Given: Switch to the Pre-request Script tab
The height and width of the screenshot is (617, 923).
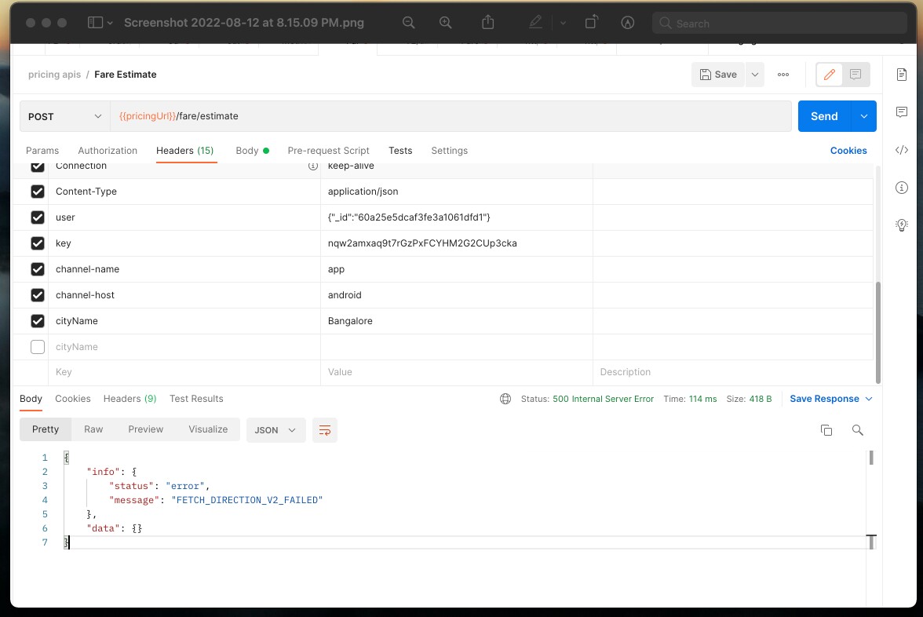Looking at the screenshot, I should 328,151.
